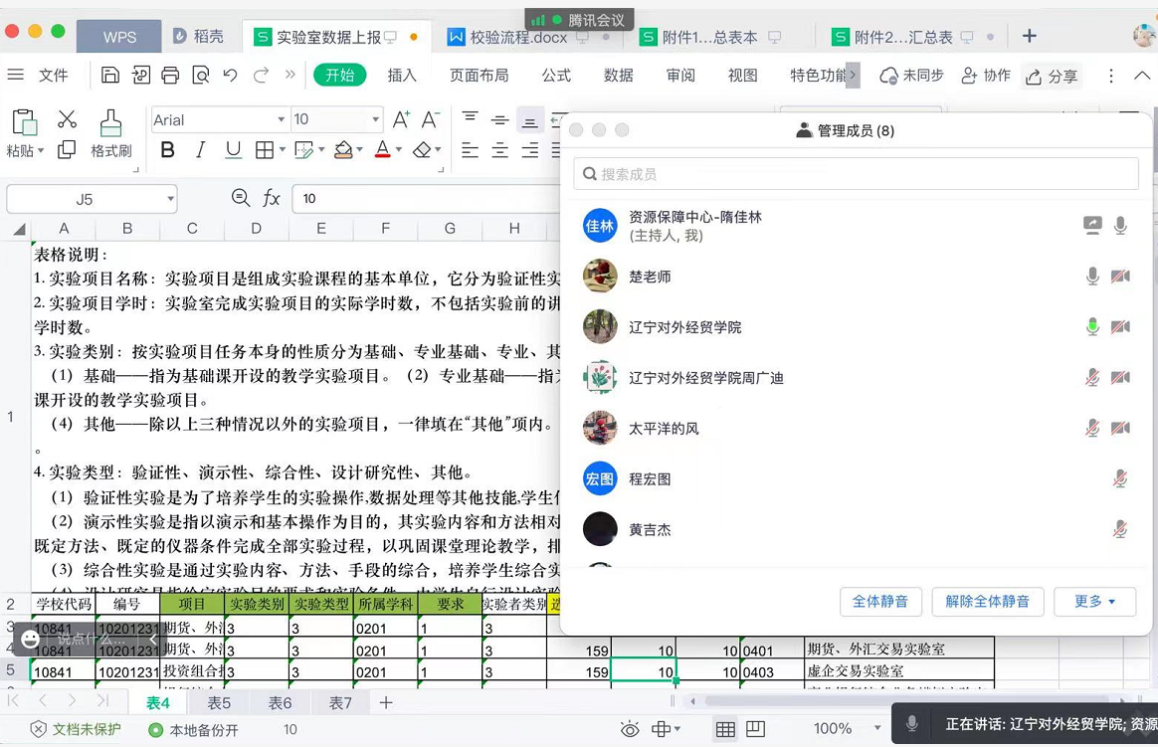Click the more options vertical dots
This screenshot has height=747, width=1158.
(x=1110, y=76)
